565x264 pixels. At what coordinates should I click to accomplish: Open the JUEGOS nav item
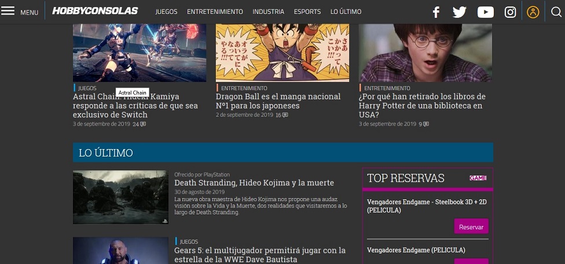167,12
